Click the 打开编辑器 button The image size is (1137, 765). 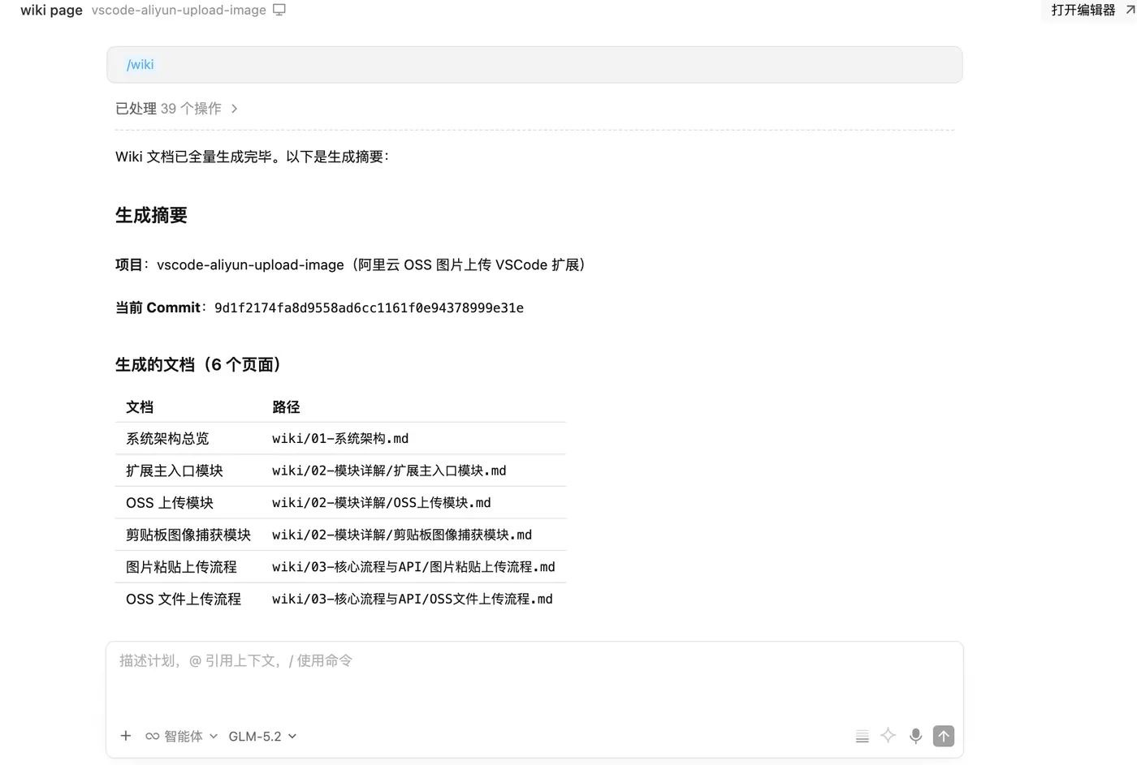click(x=1083, y=10)
